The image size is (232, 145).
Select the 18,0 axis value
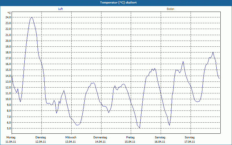click(8, 52)
